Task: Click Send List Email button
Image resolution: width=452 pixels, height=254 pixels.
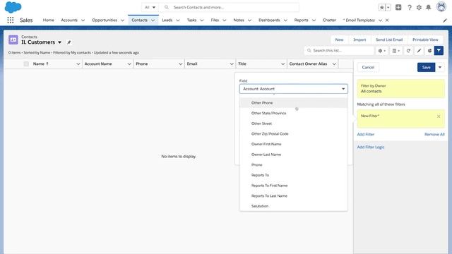Action: point(389,40)
